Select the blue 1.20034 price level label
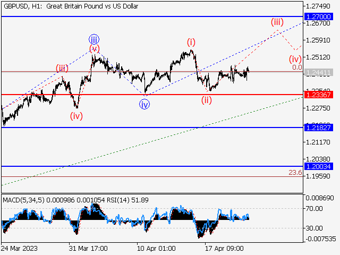Screen dimensions: 340x255 click(318, 166)
